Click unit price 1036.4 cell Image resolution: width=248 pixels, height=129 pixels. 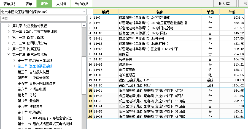pyautogui.click(x=232, y=18)
